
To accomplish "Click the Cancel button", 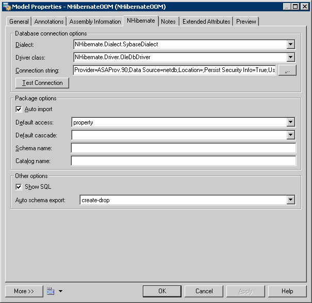I will [x=204, y=291].
